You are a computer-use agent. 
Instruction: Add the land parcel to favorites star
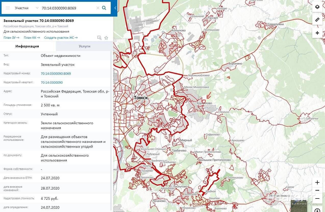click(106, 38)
